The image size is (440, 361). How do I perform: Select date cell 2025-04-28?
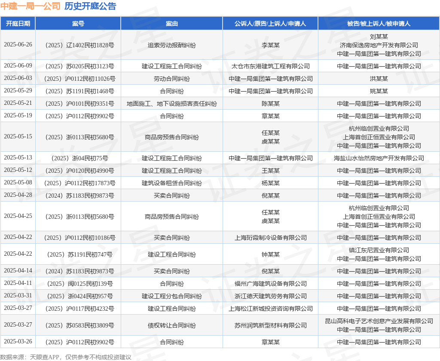[x=18, y=195]
